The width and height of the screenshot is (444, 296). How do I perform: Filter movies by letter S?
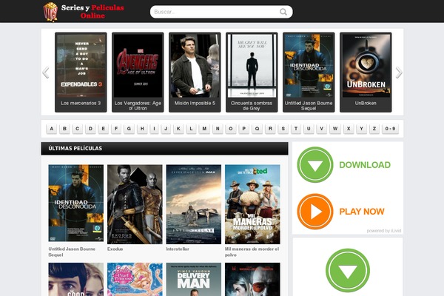pos(283,129)
